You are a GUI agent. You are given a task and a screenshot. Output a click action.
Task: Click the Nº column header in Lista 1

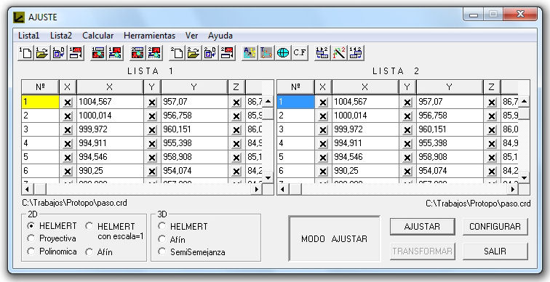pos(40,87)
